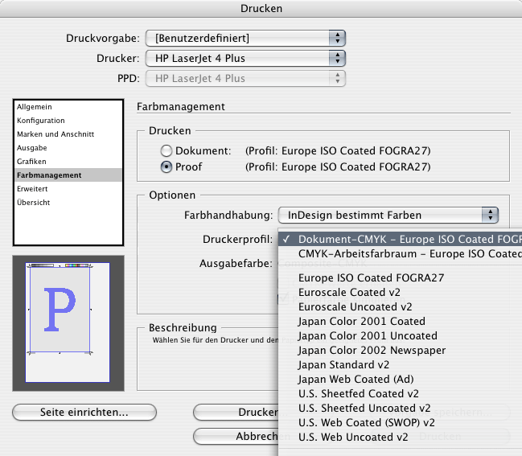
Task: Expand the Farbhandhabung dropdown
Action: [388, 215]
